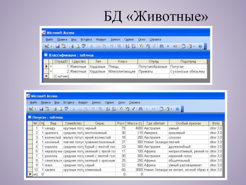Image resolution: width=246 pixels, height=185 pixels.
Task: Sort ascending in the Попугаи window toolbar
Action: [108, 109]
